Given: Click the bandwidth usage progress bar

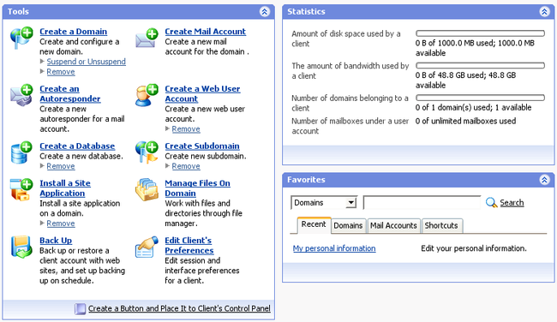Looking at the screenshot, I should pyautogui.click(x=480, y=66).
